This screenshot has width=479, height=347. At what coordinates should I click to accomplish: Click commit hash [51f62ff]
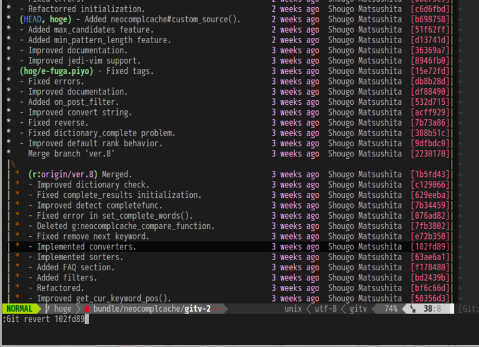(430, 30)
